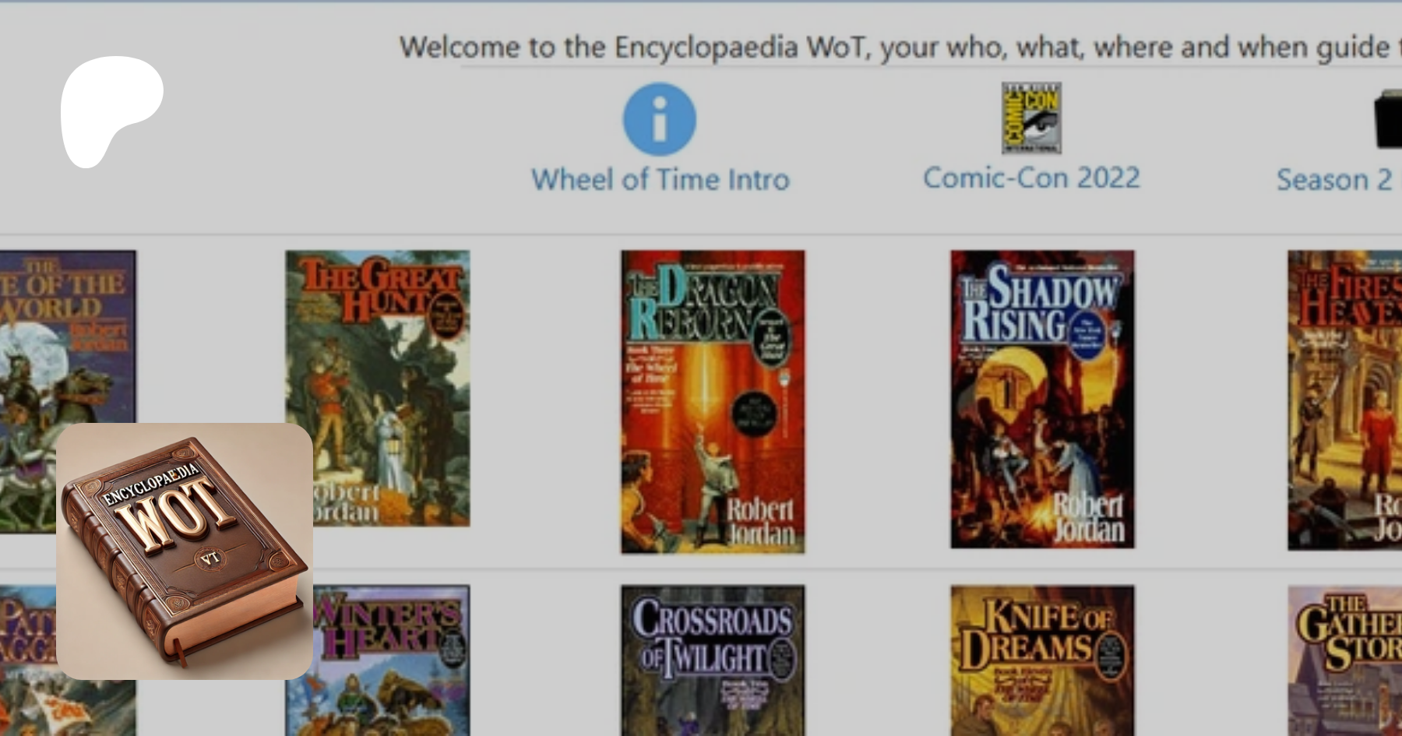
Task: Select The Dragon Reborn book cover
Action: [x=713, y=402]
